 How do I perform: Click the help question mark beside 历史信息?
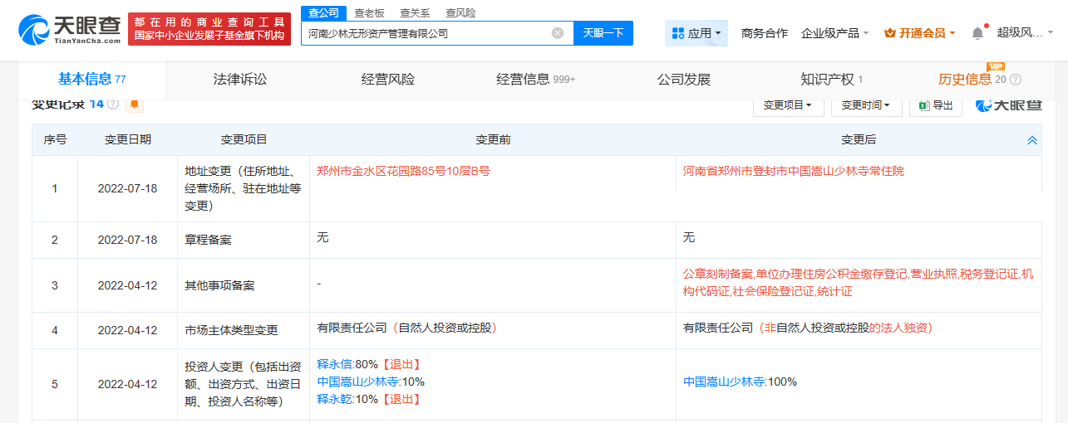point(1015,80)
